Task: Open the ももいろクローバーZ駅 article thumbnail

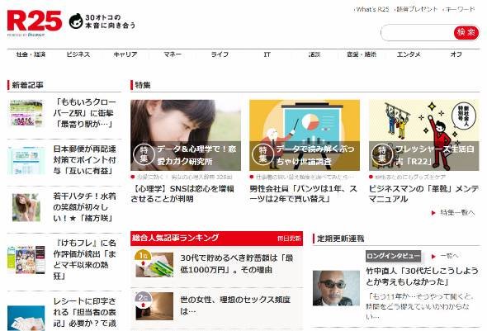Action: pyautogui.click(x=26, y=113)
